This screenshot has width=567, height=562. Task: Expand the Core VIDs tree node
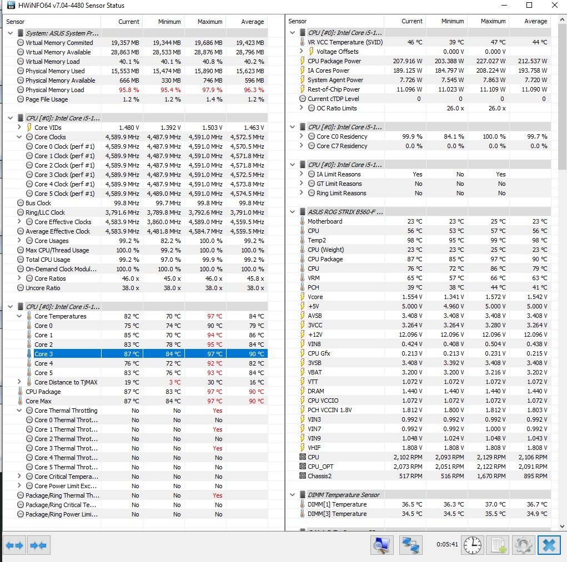point(19,127)
